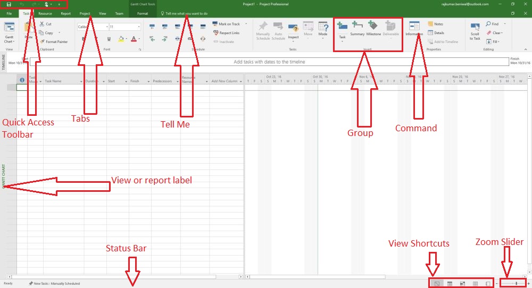Image resolution: width=532 pixels, height=288 pixels.
Task: Cut the selection
Action: (45, 24)
